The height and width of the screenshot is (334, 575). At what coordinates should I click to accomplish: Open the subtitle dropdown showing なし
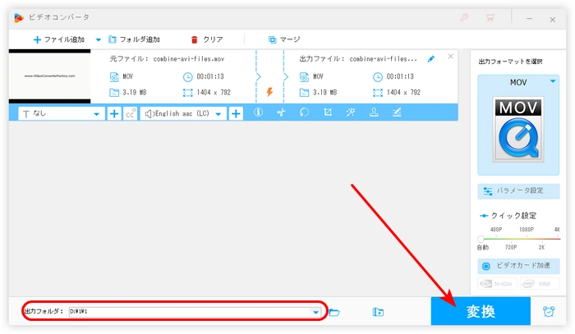click(x=62, y=114)
